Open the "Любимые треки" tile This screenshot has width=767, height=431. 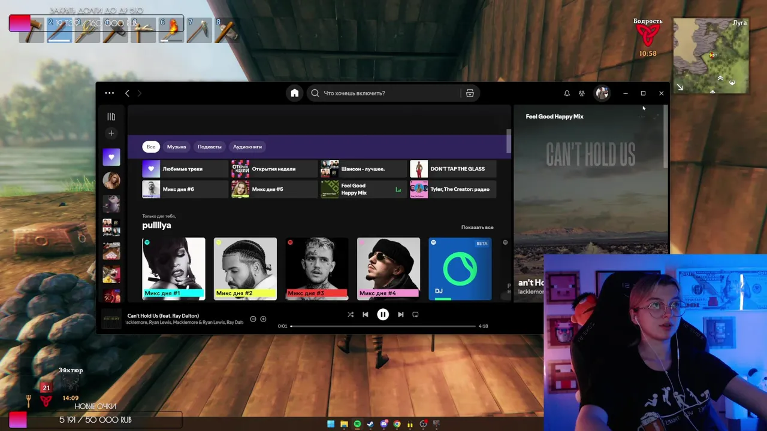point(185,169)
